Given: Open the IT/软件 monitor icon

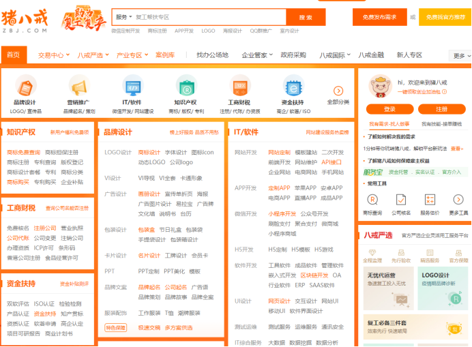Looking at the screenshot, I should (x=133, y=86).
